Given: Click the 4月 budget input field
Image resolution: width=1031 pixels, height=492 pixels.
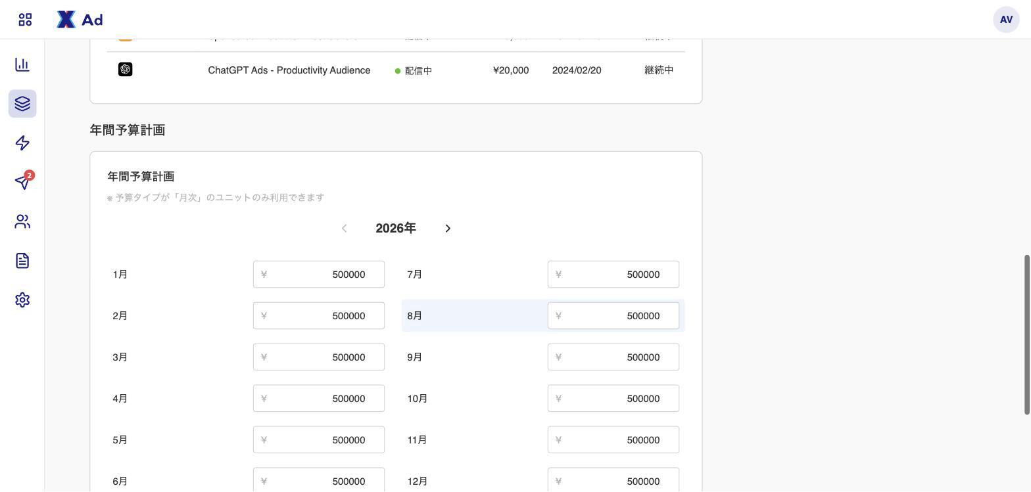Looking at the screenshot, I should pos(319,399).
